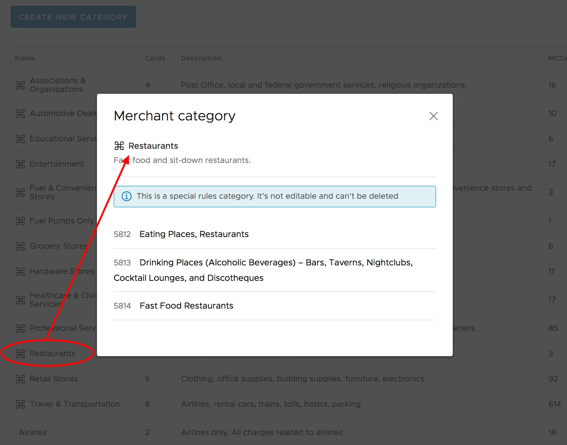Click the icon beside Fuel & Convenience Stores

[x=20, y=192]
